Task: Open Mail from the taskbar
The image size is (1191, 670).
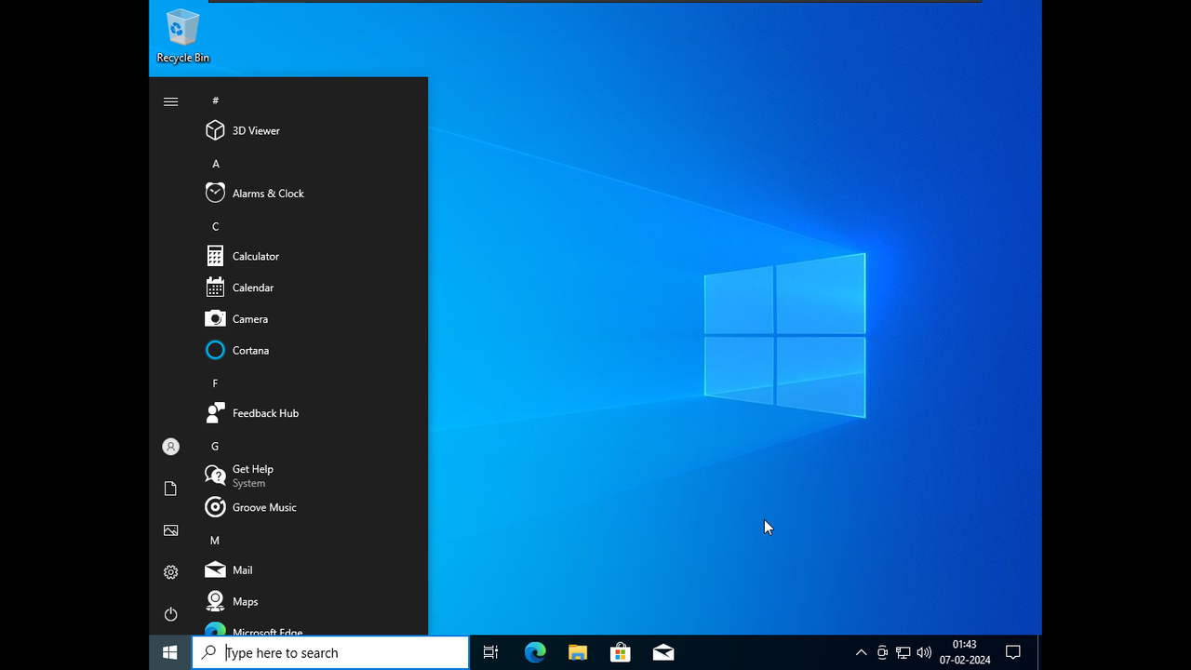Action: tap(663, 652)
